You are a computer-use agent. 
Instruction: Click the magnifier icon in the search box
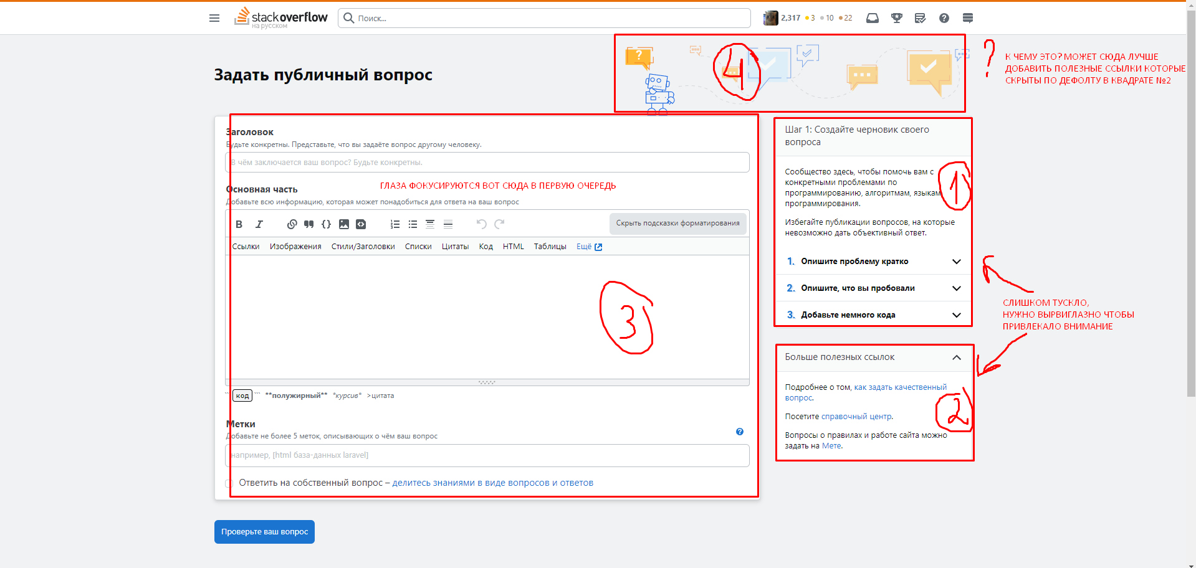[349, 18]
